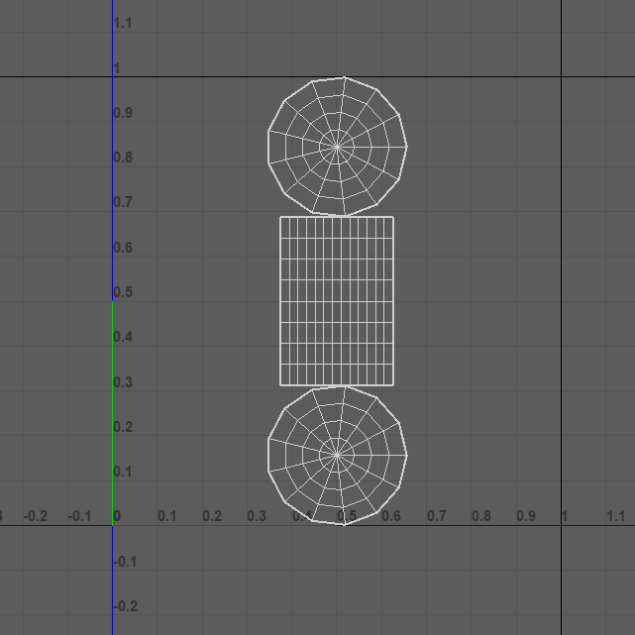Pick bottom-left corner of rectangular UV shell
Image resolution: width=635 pixels, height=635 pixels.
(x=280, y=384)
